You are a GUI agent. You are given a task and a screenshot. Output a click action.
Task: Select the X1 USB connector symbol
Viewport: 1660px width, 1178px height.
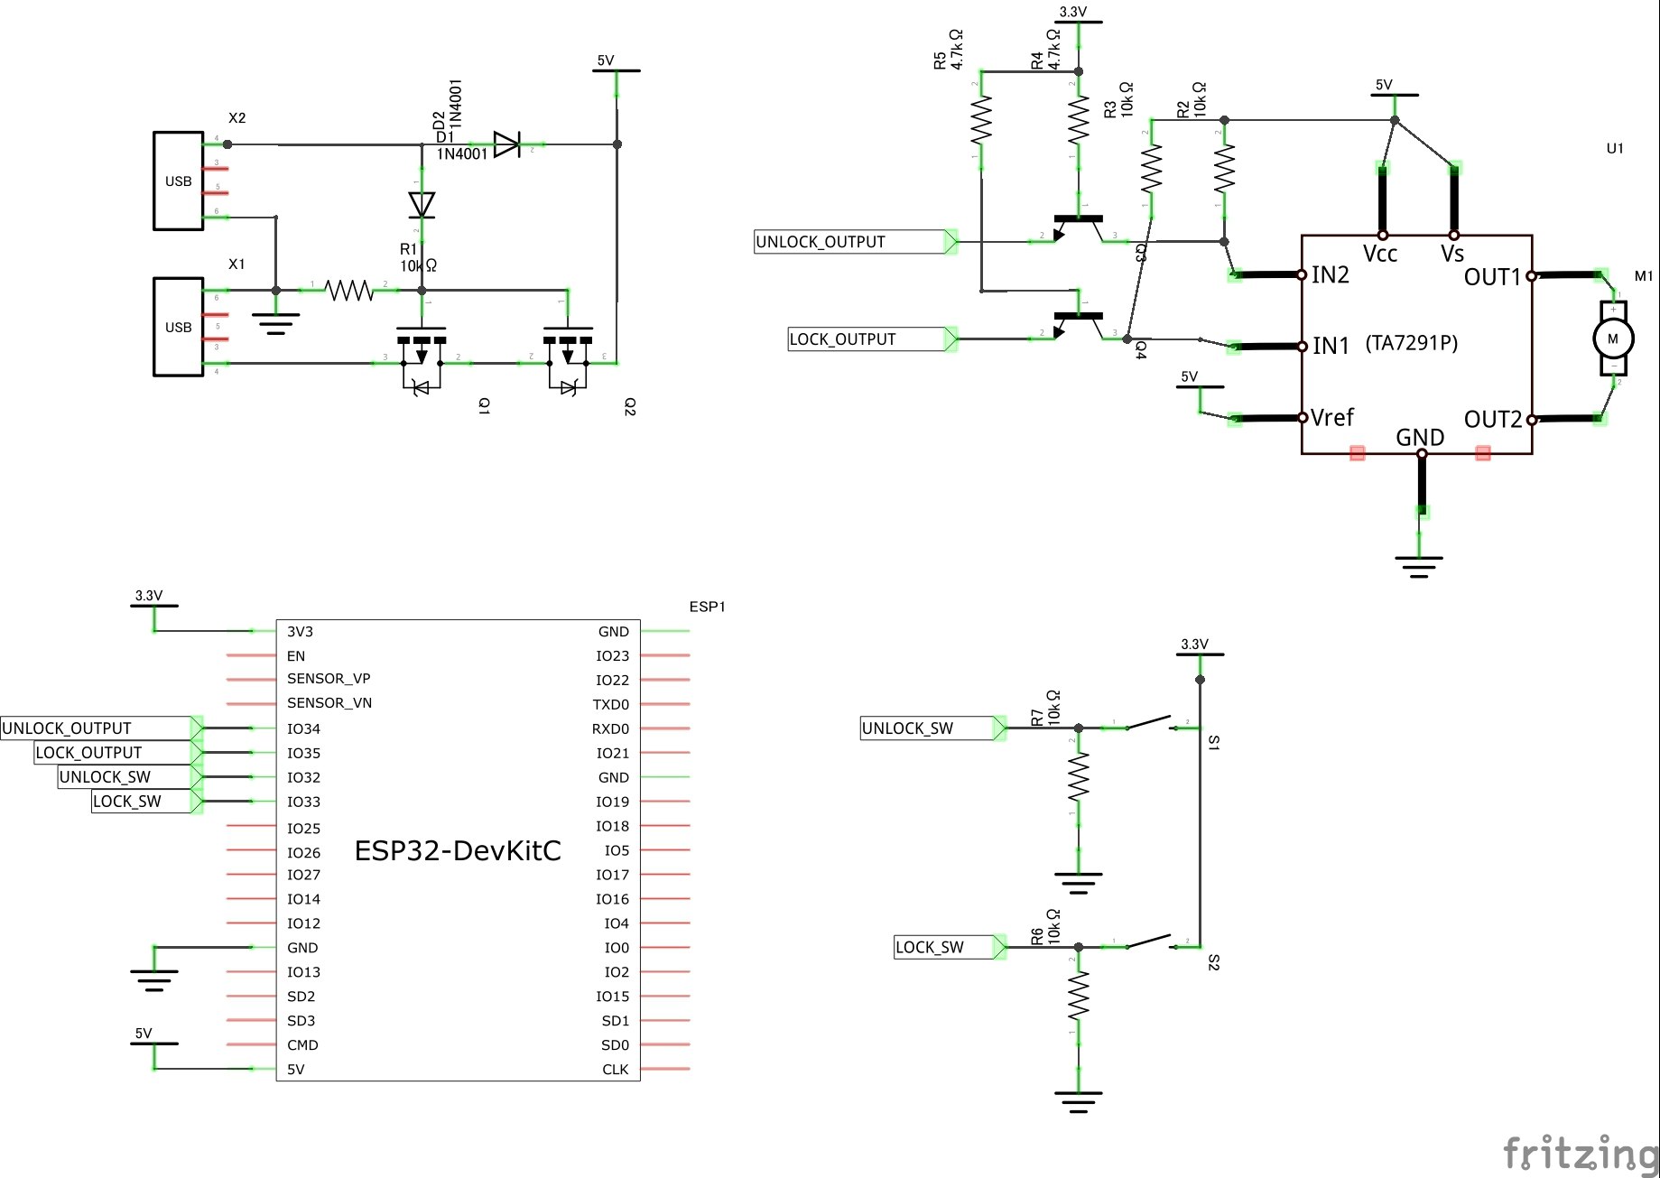point(179,327)
